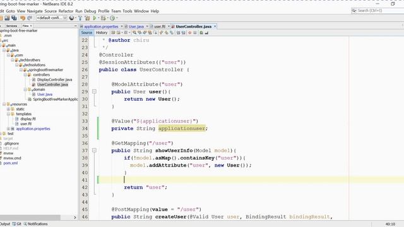
Task: Toggle Highlight Search in editor toolbar
Action: pos(150,33)
